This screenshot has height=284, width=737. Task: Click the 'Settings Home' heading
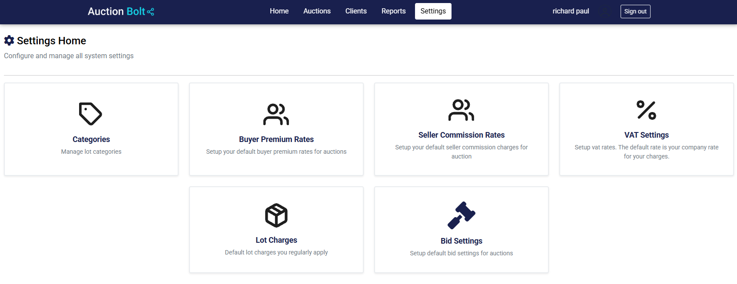51,41
